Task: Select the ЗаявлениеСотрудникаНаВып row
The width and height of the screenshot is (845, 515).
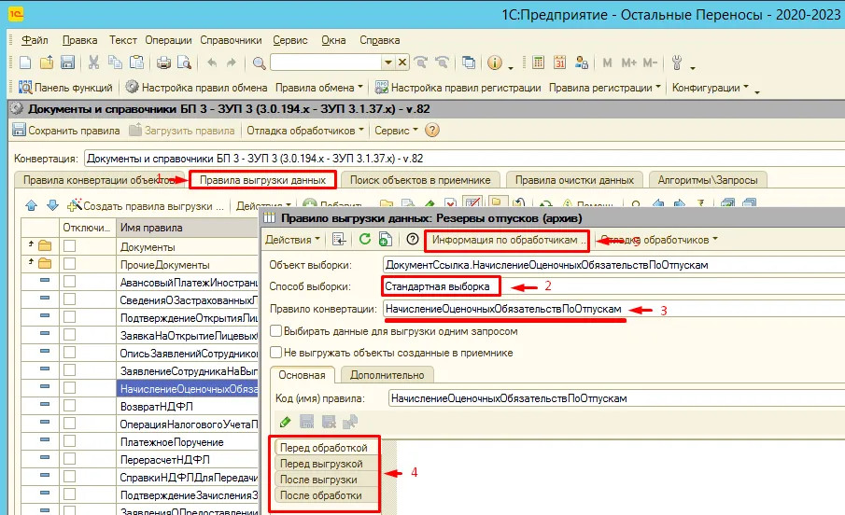Action: coord(189,370)
